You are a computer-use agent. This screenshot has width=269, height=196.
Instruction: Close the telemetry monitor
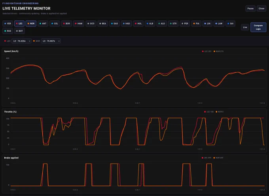261,9
